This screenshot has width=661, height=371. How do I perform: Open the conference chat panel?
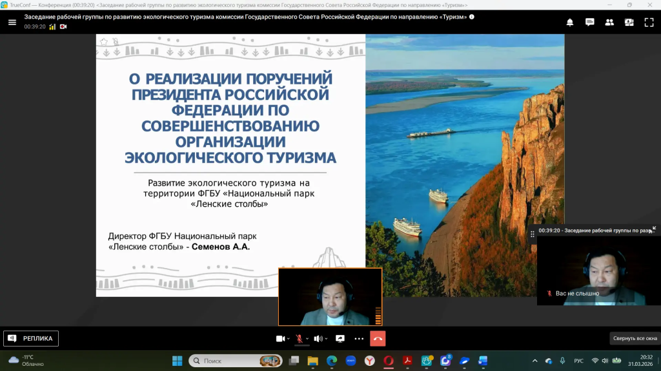(x=589, y=22)
